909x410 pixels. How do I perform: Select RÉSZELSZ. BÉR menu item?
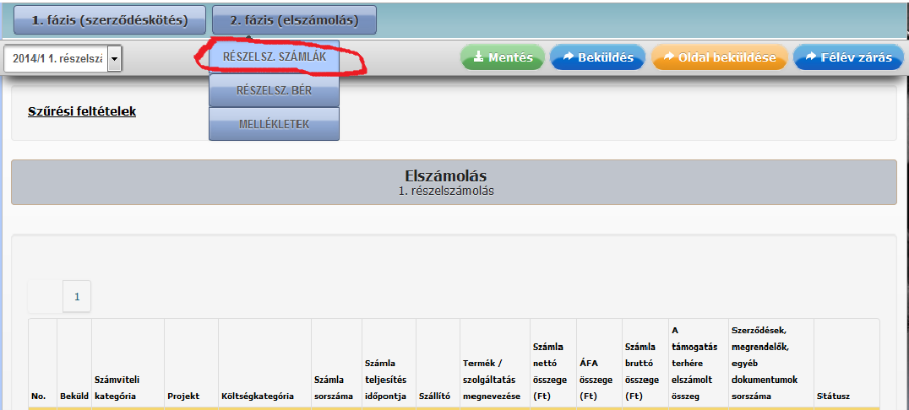tap(275, 90)
